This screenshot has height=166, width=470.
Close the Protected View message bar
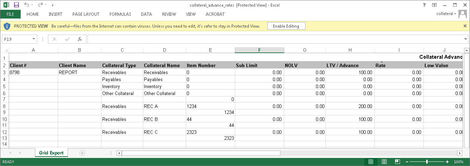(465, 26)
